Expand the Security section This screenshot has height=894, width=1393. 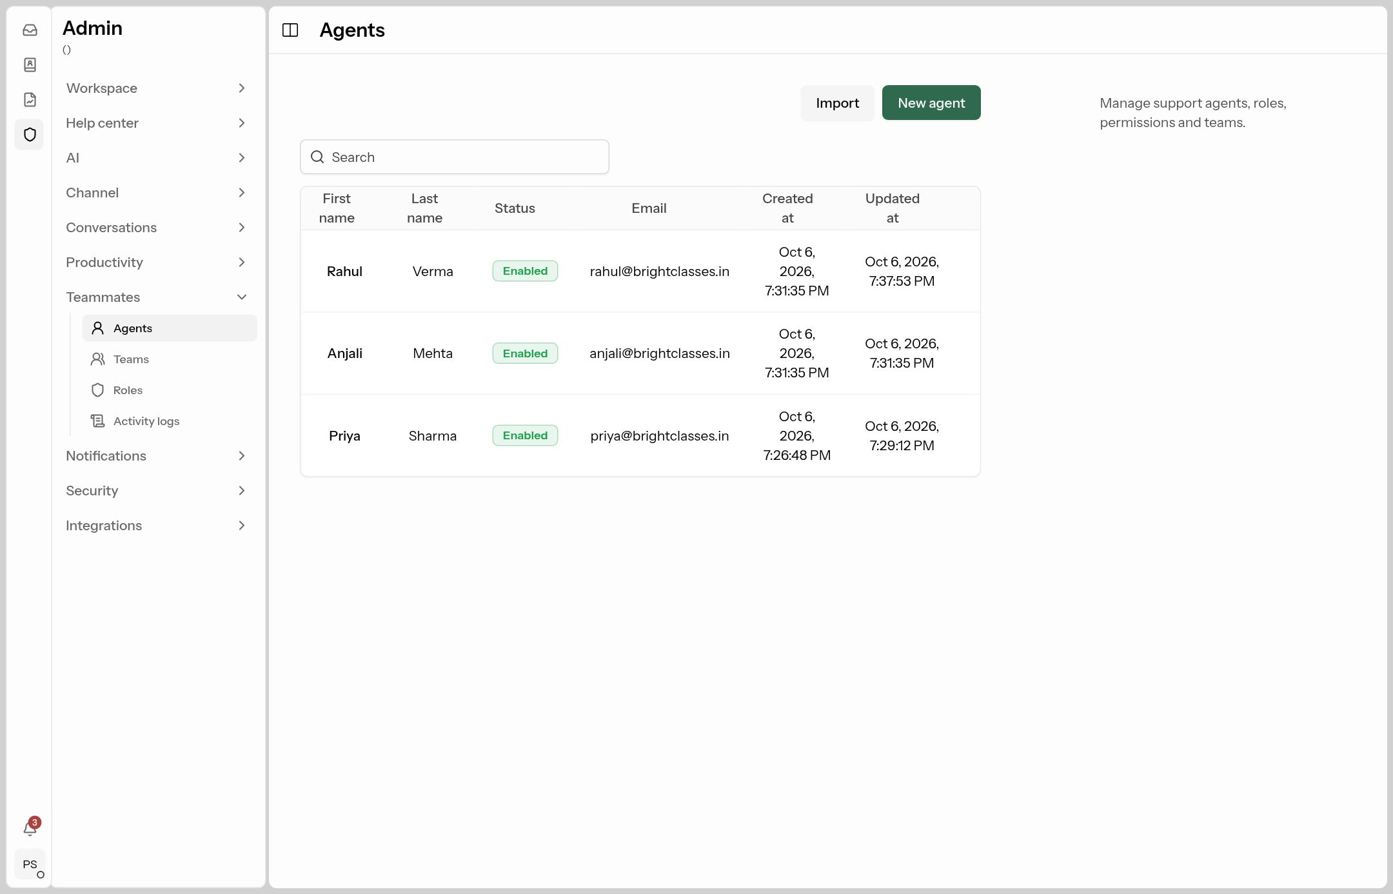coord(156,491)
